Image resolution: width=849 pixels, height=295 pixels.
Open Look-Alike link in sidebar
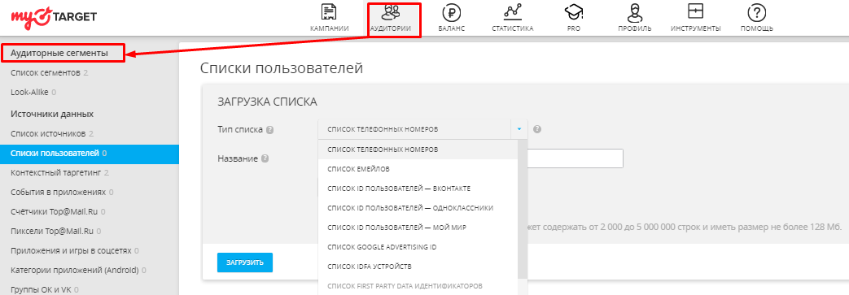click(x=30, y=92)
